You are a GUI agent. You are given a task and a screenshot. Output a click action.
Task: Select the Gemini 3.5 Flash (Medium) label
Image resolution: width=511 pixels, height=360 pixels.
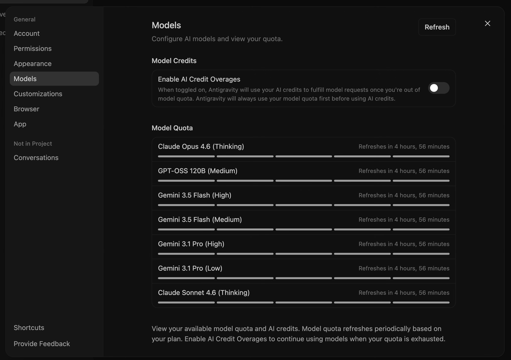tap(200, 220)
